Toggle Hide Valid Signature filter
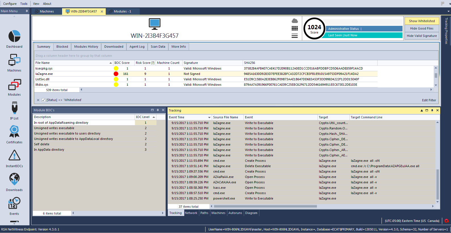 pos(422,36)
